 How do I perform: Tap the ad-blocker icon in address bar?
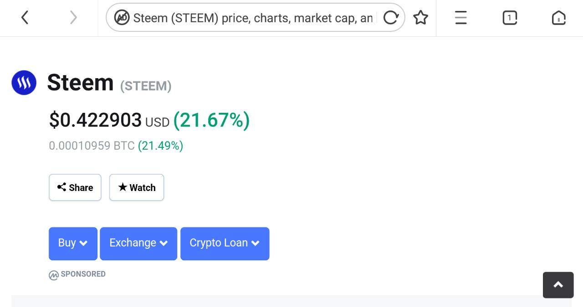point(122,18)
